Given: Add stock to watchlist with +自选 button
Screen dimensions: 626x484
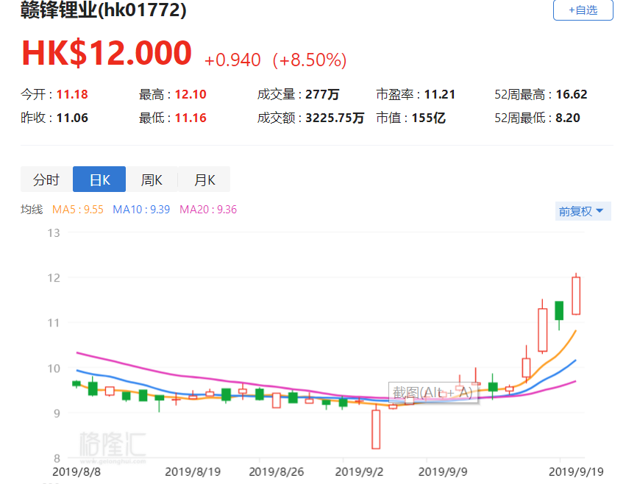Looking at the screenshot, I should [583, 10].
